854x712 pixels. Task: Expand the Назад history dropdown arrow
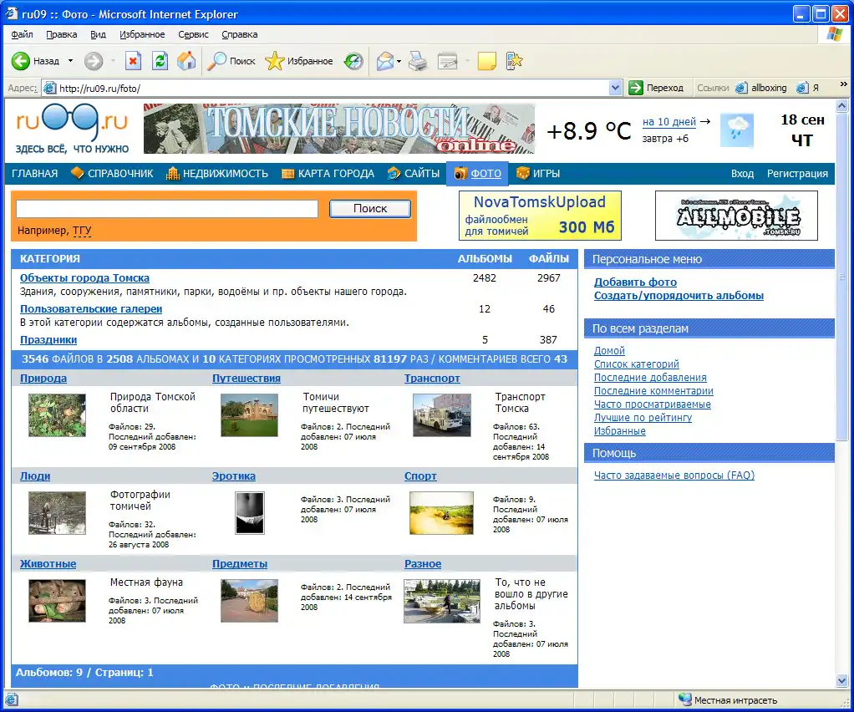(x=70, y=61)
